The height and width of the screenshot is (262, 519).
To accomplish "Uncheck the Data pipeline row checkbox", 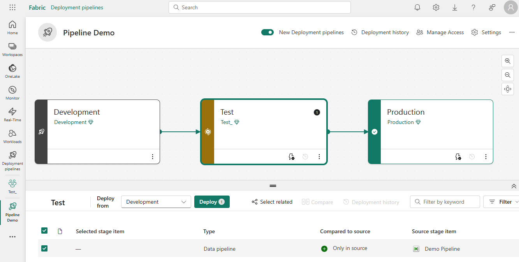I will [44, 248].
